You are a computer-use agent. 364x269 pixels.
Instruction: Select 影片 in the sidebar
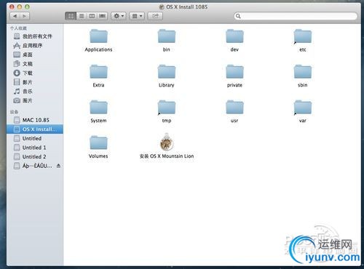tap(35, 82)
